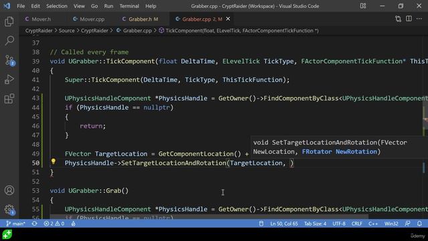Click line number 43 in gutter
The image size is (428, 241).
click(35, 98)
